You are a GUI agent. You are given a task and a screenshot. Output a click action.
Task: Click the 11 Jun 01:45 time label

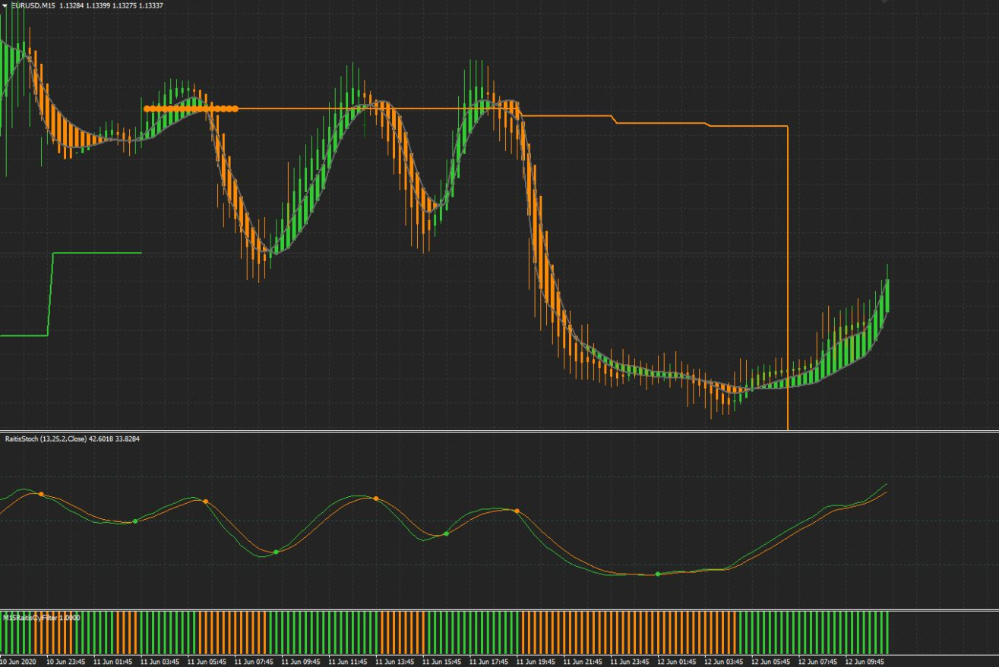[x=114, y=661]
